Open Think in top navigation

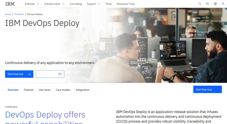click(x=108, y=4)
